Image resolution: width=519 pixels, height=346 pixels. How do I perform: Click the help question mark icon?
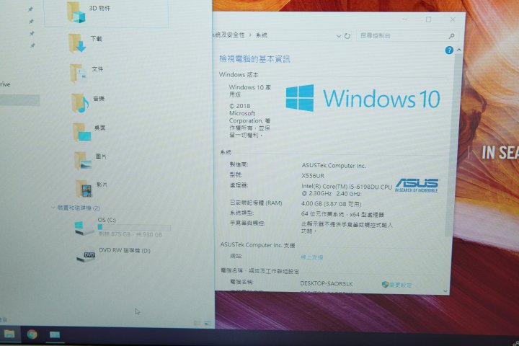tap(449, 50)
